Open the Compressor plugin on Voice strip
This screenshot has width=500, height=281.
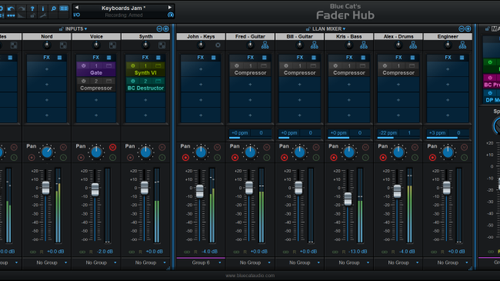(96, 88)
